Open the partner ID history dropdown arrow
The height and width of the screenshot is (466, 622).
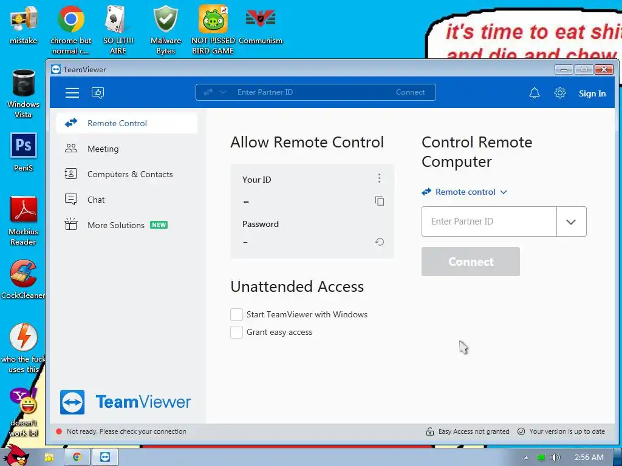[571, 221]
